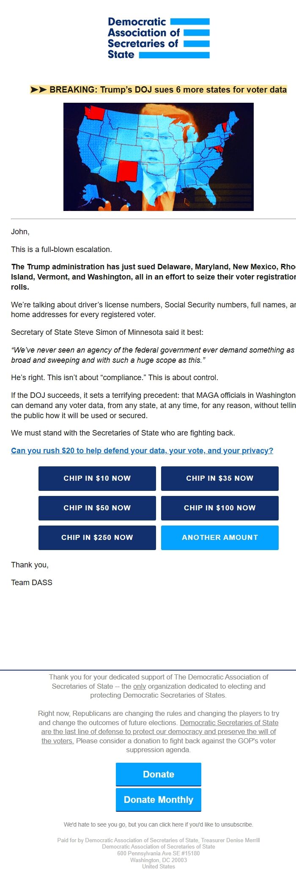Chip in $100 now
Image resolution: width=296 pixels, height=879 pixels.
pyautogui.click(x=219, y=508)
